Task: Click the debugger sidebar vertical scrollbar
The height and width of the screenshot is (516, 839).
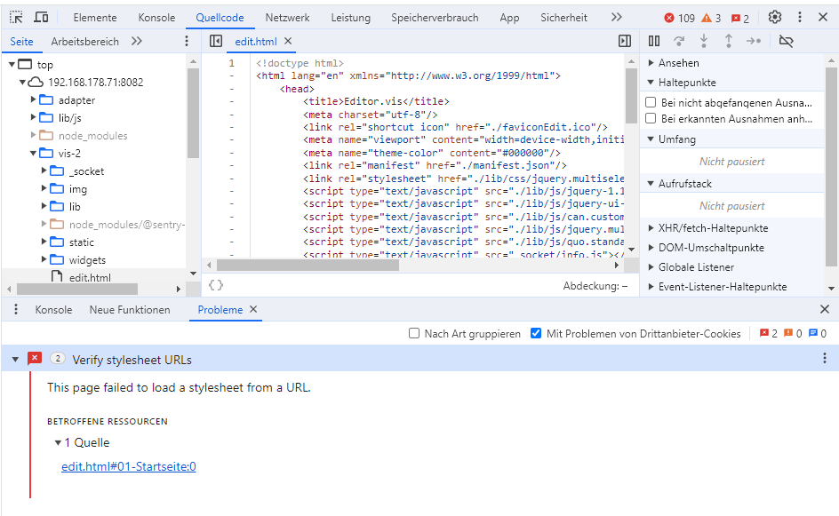Action: click(x=831, y=167)
